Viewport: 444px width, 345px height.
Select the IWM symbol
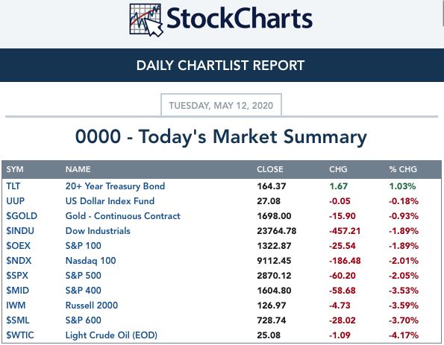pyautogui.click(x=16, y=306)
